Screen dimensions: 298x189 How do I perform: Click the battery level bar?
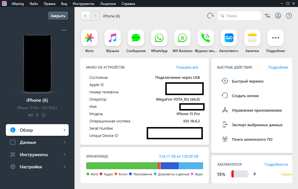click(240, 174)
